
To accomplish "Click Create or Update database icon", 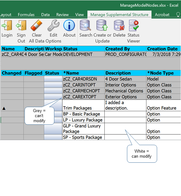I will pos(102,25).
